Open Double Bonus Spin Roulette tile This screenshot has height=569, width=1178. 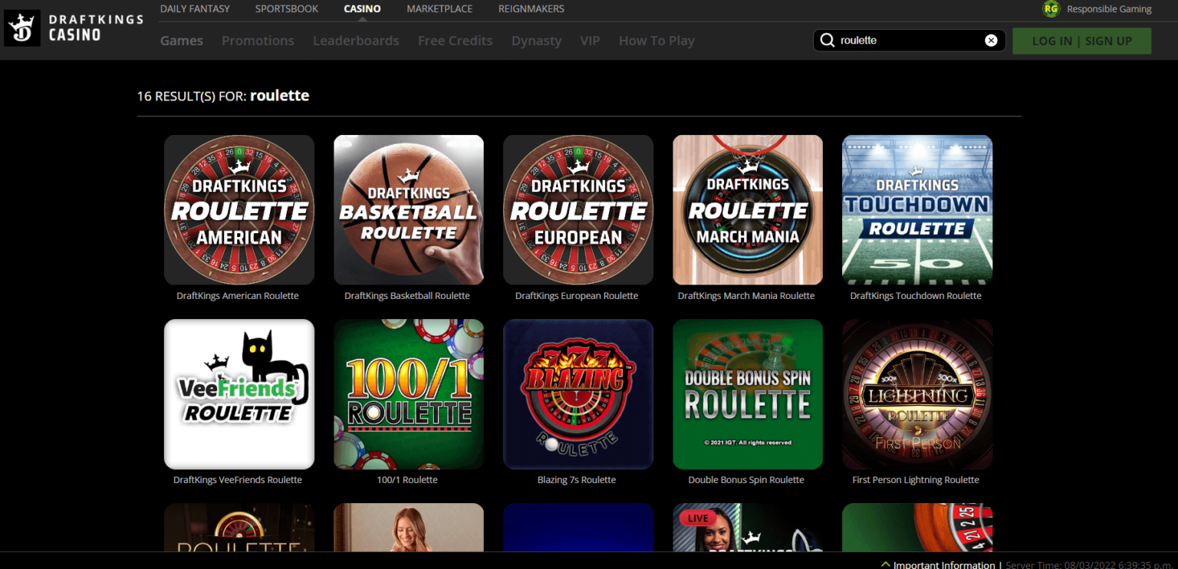tap(748, 394)
